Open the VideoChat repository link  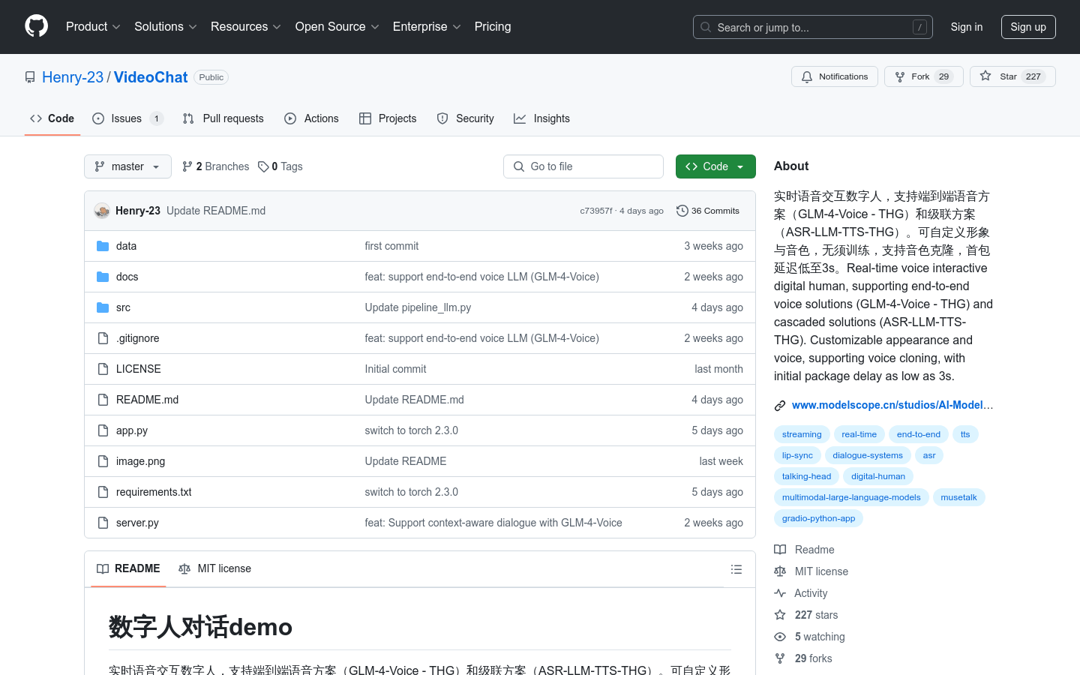[151, 77]
